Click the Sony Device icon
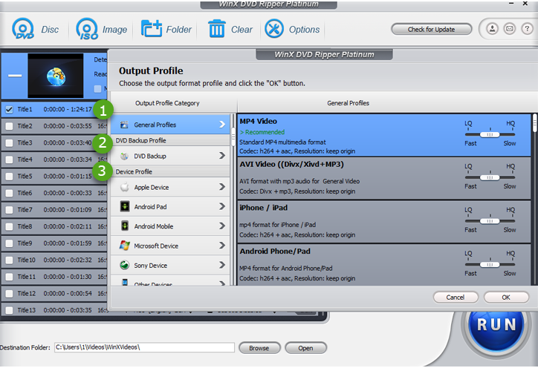 tap(125, 265)
